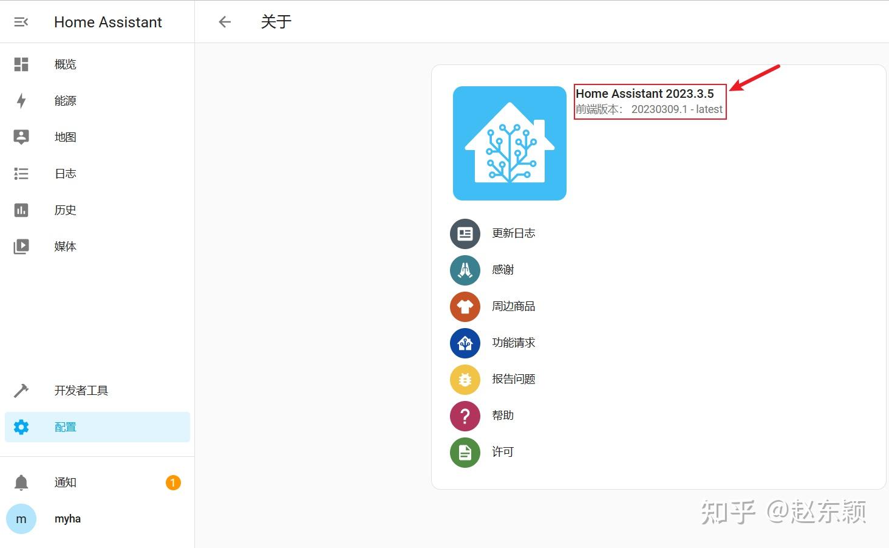This screenshot has height=548, width=889.
Task: Click the 通知 bell icon
Action: click(21, 482)
